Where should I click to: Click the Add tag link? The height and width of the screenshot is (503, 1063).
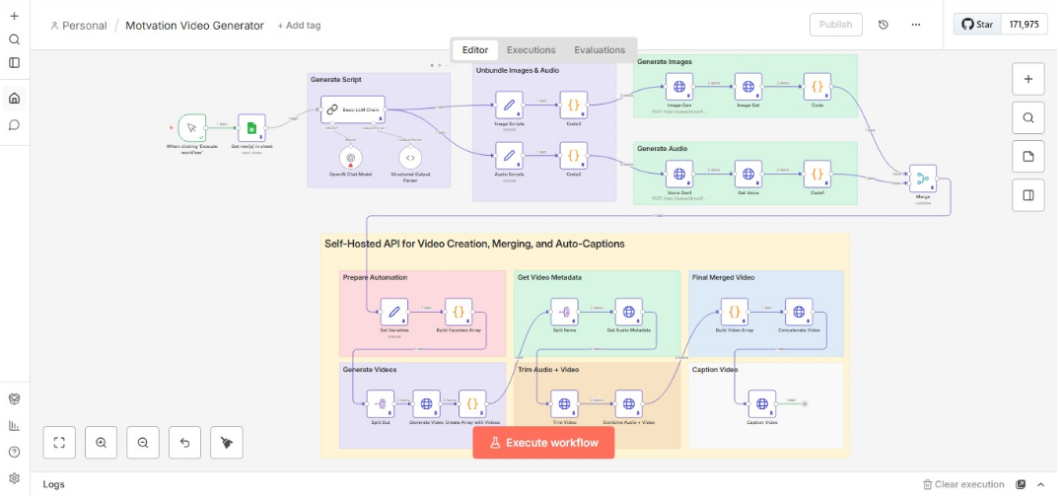pos(299,26)
